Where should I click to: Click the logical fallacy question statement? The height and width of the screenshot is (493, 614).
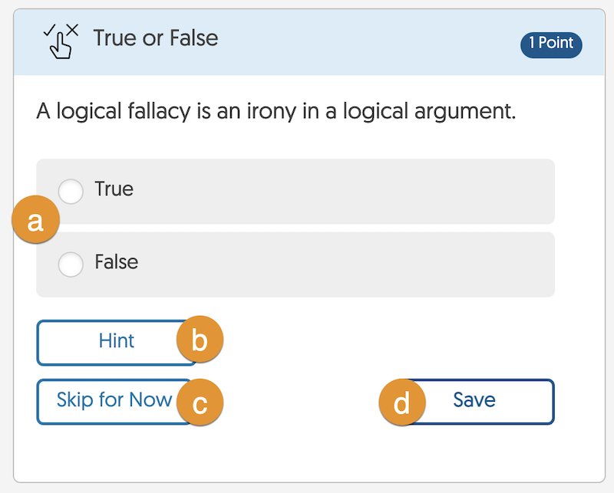click(276, 112)
